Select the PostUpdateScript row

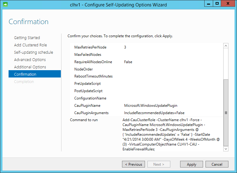pos(146,91)
